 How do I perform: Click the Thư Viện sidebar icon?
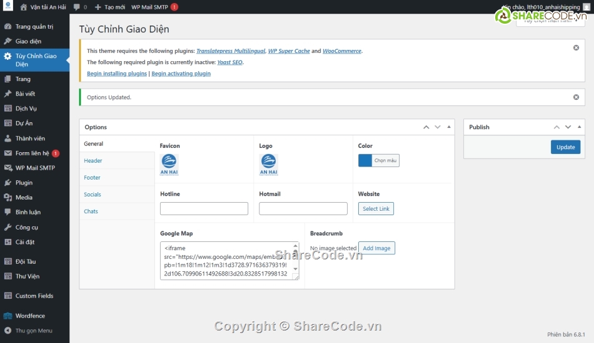coord(8,276)
